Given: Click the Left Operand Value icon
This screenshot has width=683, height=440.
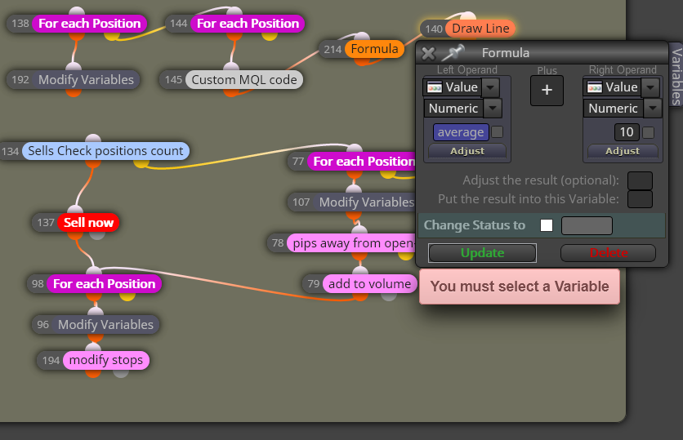Looking at the screenshot, I should 435,87.
